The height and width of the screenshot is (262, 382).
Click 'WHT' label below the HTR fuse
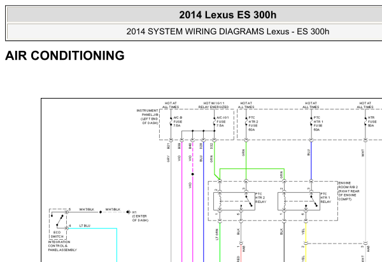[x=363, y=153]
